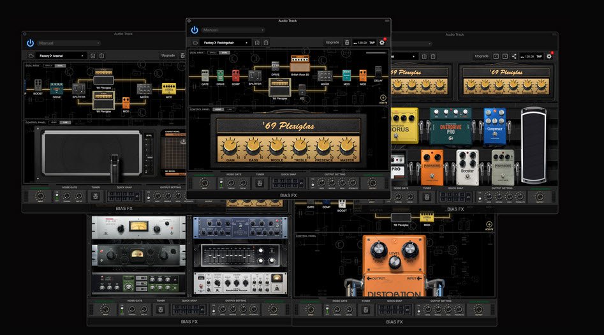Select the EQ pedal in the lower path

302,91
